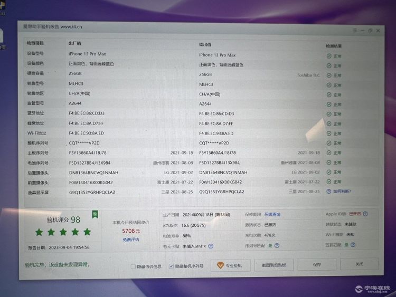Click the report date 2023-09-04 19:54:58
The height and width of the screenshot is (297, 396).
pyautogui.click(x=69, y=247)
